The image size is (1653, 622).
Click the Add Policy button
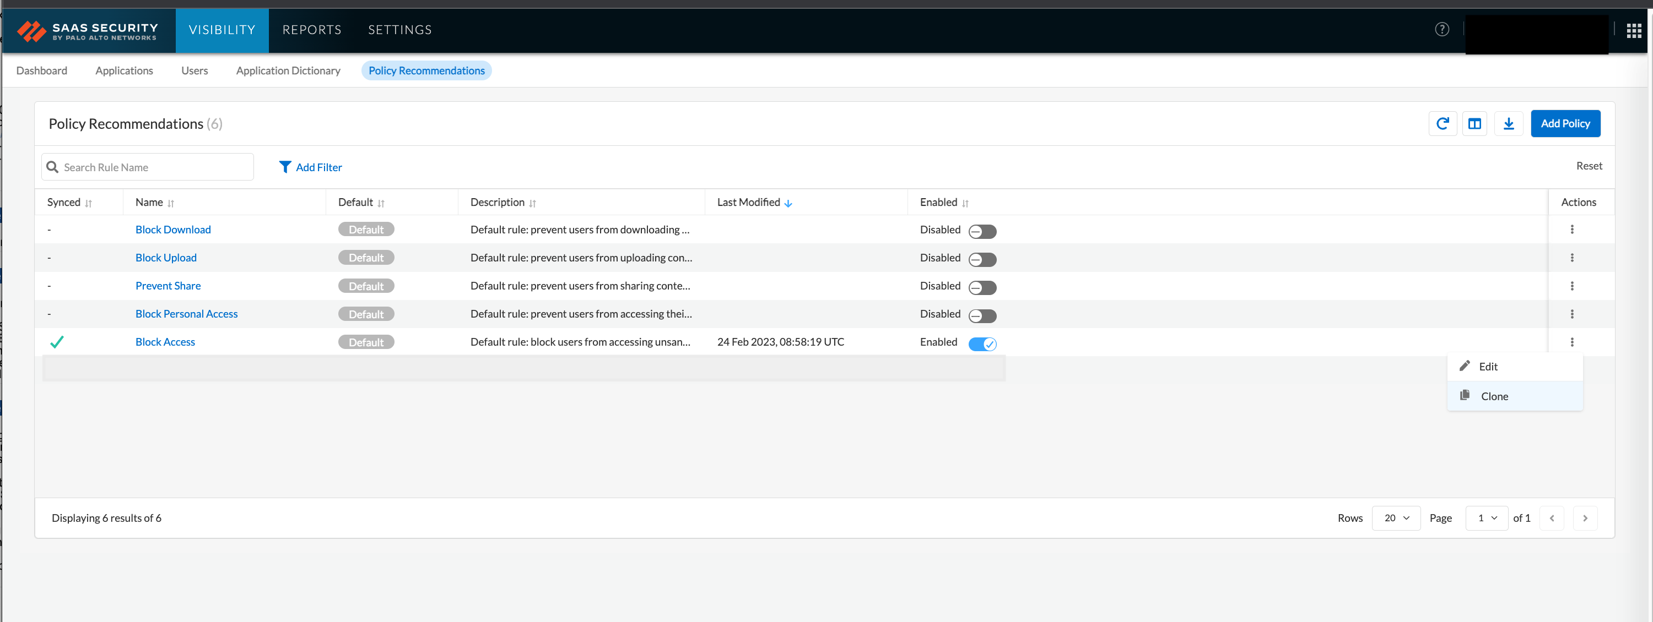1564,124
